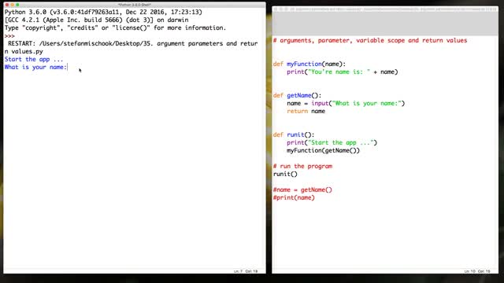Screen dimensions: 504x283
Task: Click the 'Ln: 7' status in the shell window
Action: 238,271
